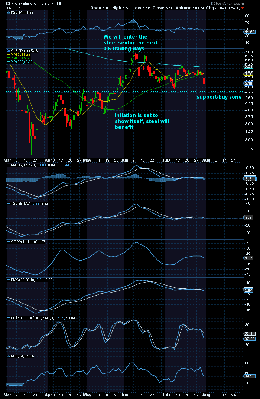
Task: Click the 53.84 stochastic %D value tag
Action: pyautogui.click(x=249, y=334)
